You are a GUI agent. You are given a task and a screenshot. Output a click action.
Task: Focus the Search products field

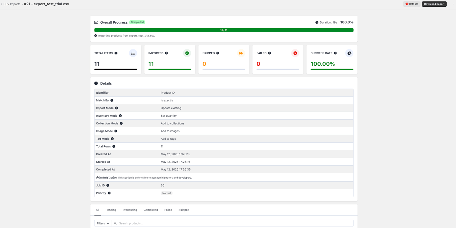[233, 223]
